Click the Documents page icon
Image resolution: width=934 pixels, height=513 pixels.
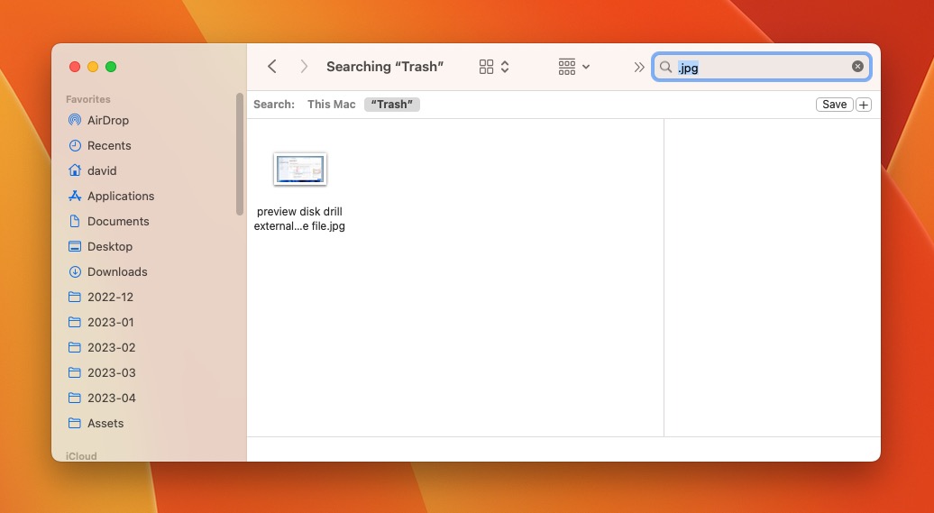(x=75, y=221)
